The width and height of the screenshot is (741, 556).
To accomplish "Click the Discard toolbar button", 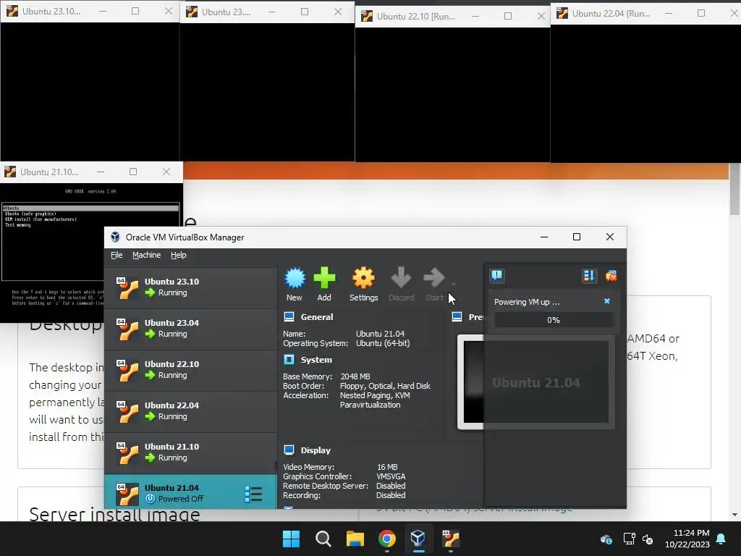I will coord(401,284).
